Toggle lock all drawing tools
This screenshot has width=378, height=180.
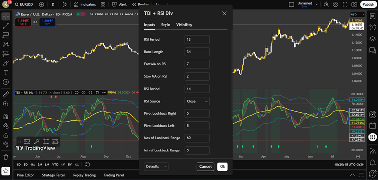tap(6, 135)
